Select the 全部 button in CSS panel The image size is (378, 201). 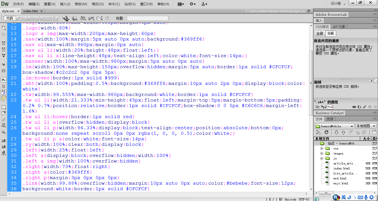pyautogui.click(x=320, y=33)
